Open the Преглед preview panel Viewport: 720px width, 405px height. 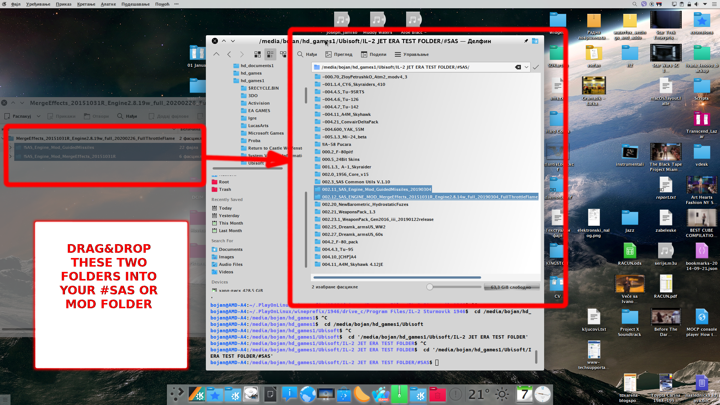point(339,54)
